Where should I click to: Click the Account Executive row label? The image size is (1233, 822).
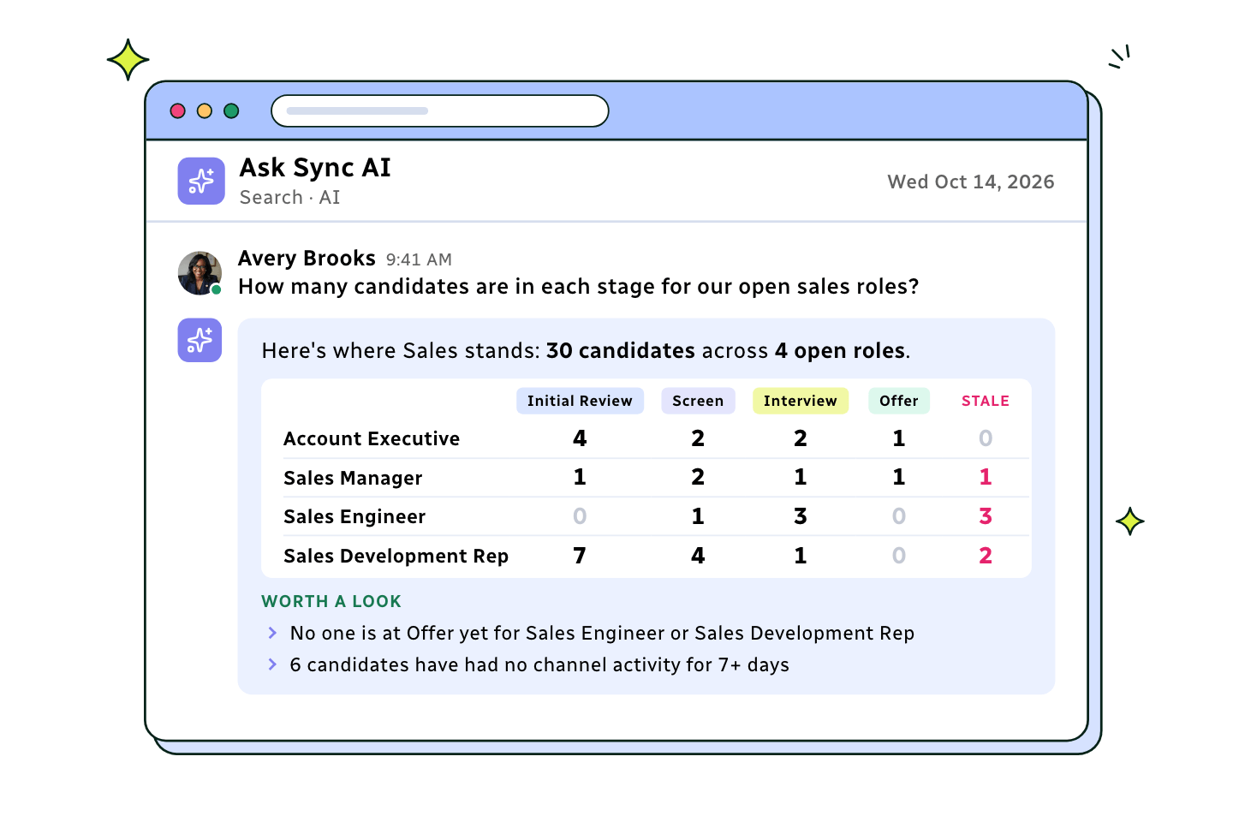pos(372,438)
